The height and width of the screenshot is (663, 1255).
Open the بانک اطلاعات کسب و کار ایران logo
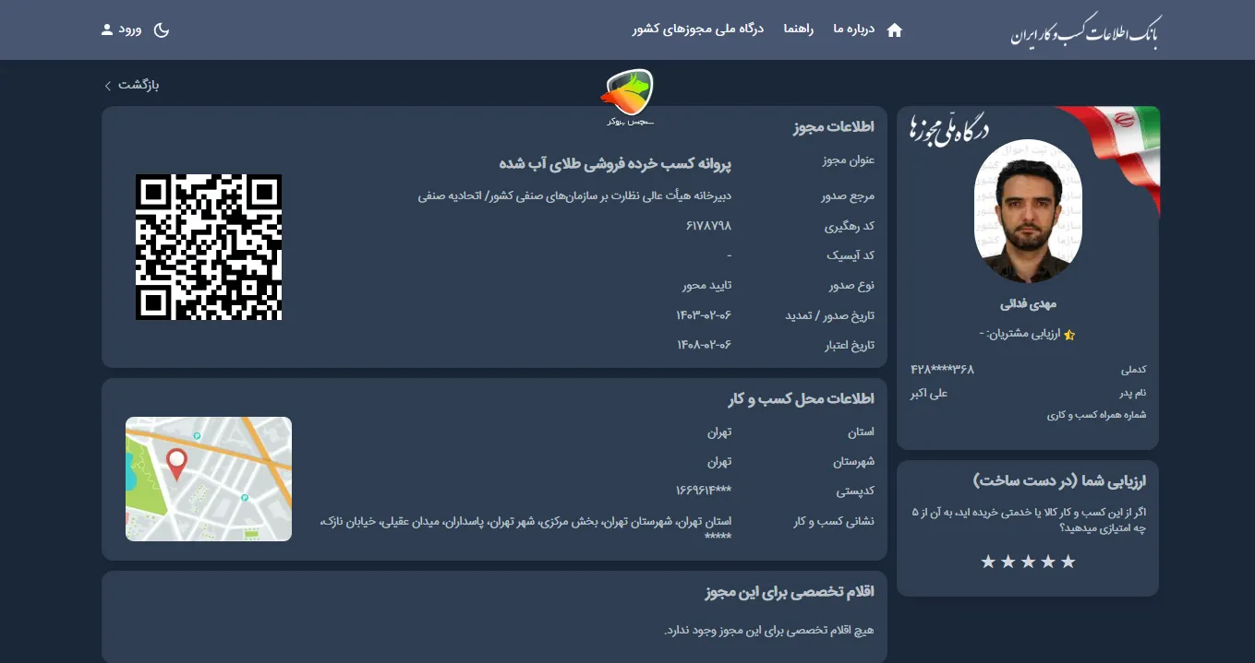1086,30
